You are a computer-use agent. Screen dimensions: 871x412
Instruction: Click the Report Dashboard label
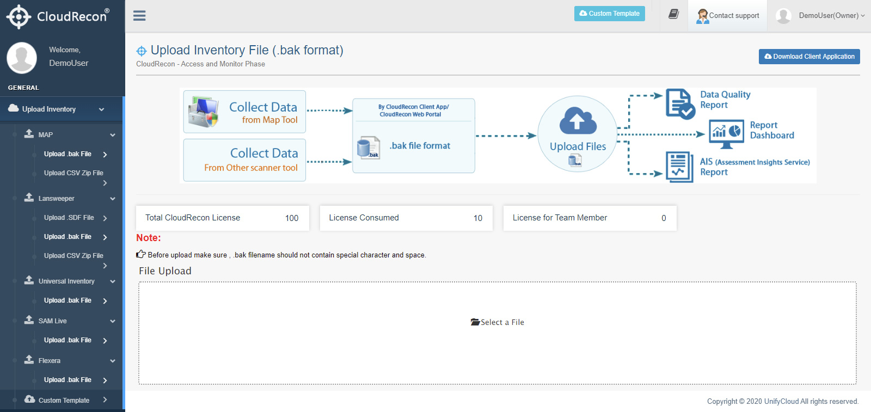coord(772,130)
